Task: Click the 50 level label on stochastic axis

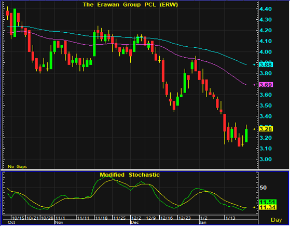Action: pos(263,188)
